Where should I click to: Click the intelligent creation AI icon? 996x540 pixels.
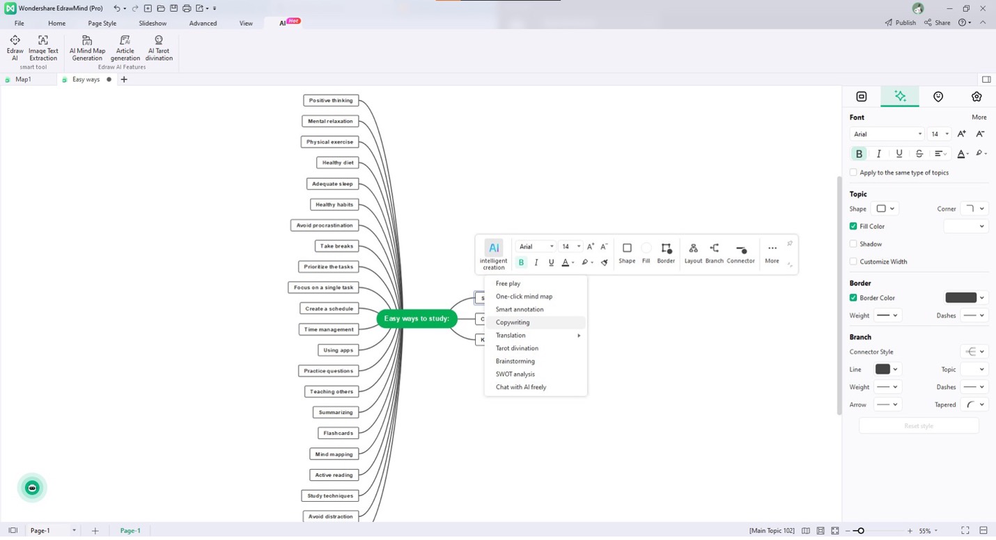coord(494,254)
